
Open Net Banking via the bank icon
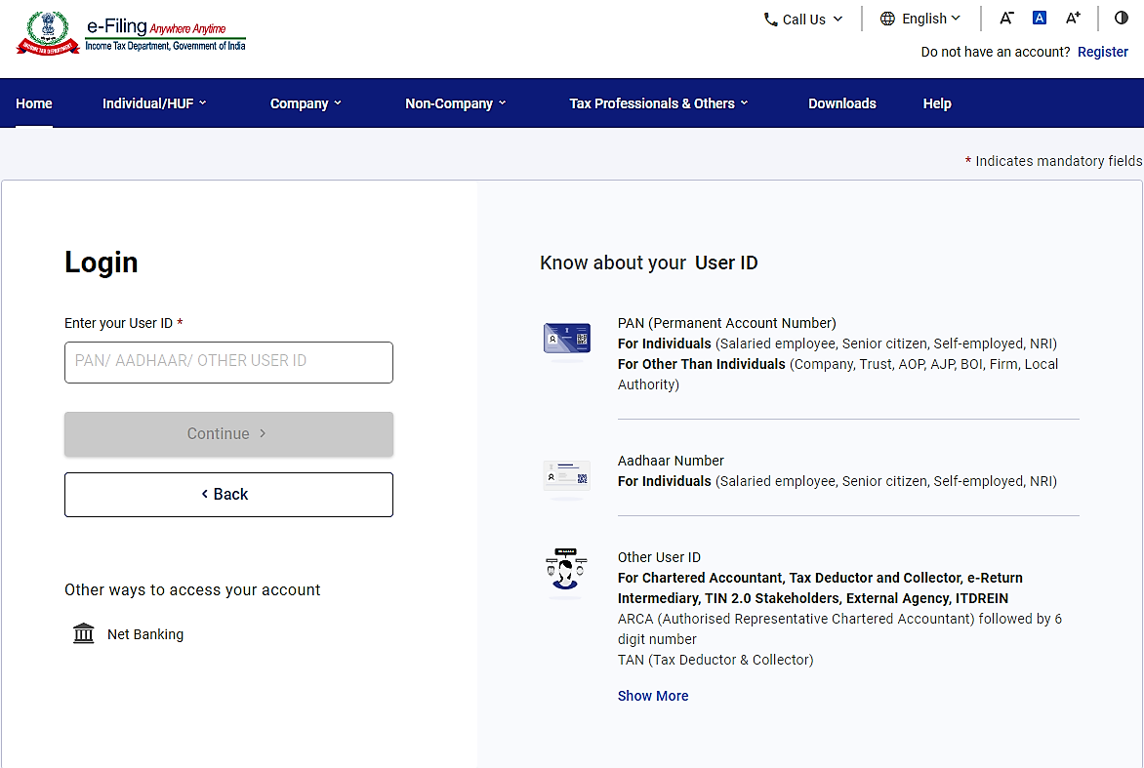84,632
